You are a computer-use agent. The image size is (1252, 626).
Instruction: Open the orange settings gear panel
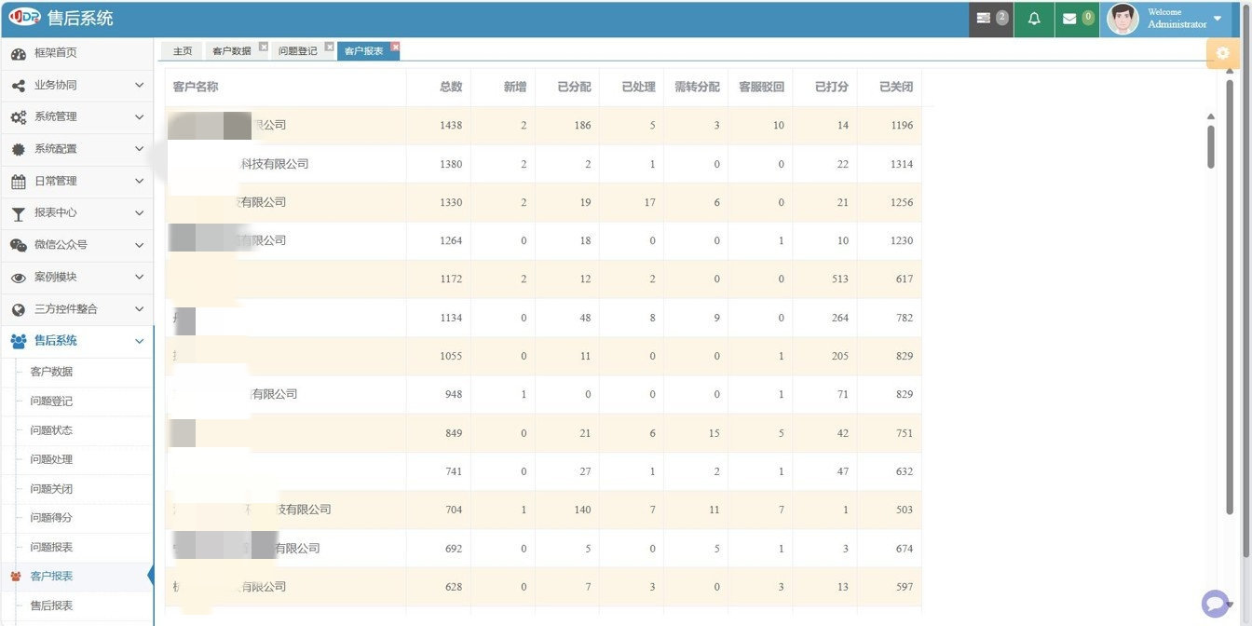(x=1222, y=53)
